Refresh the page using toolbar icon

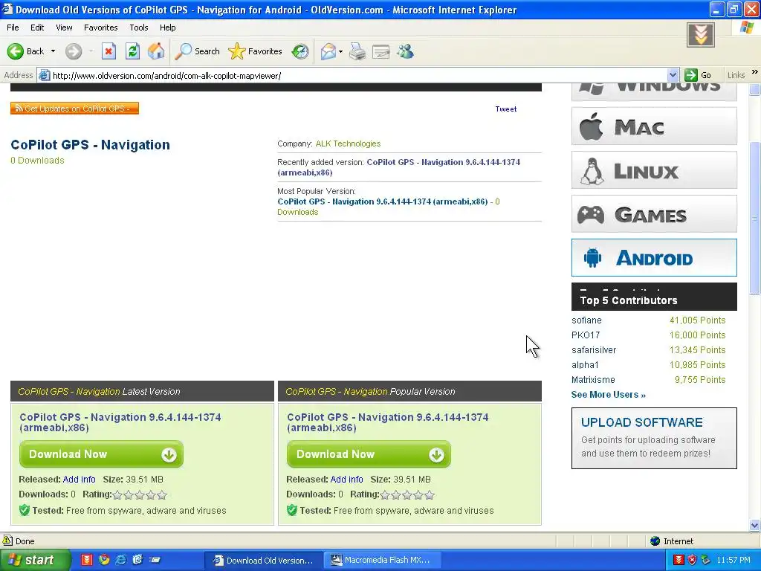coord(132,51)
